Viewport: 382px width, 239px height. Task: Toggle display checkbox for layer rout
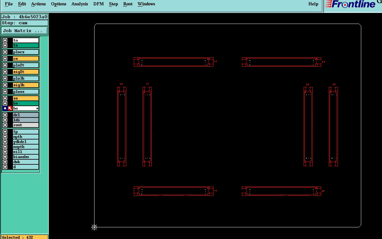coord(5,125)
